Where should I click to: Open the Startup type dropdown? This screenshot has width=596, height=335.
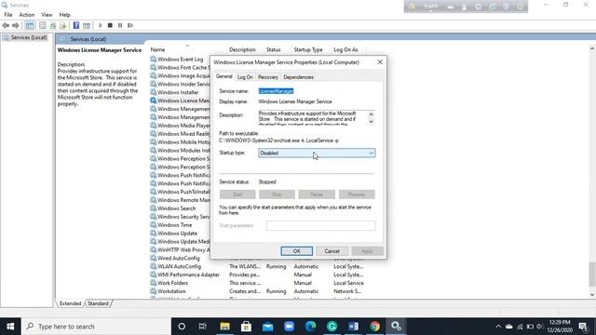(317, 153)
